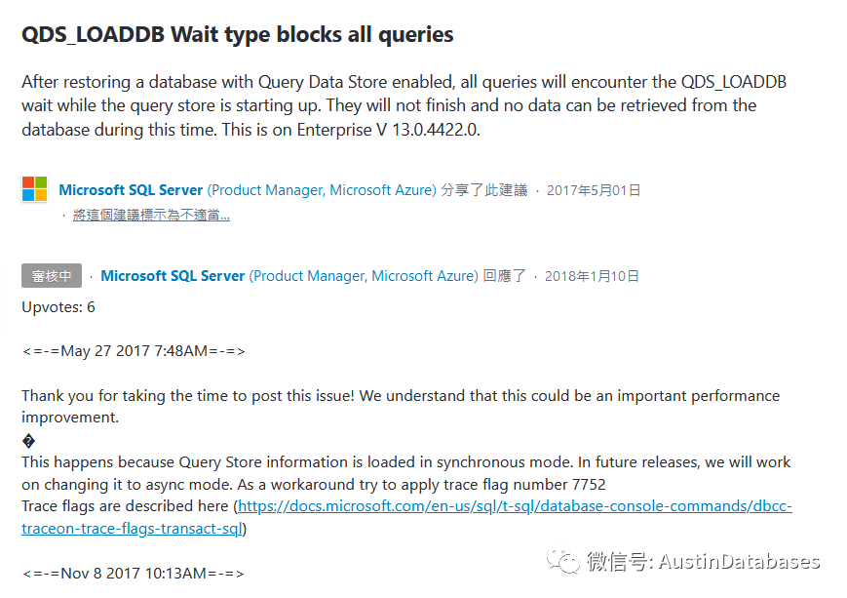Click the 審核中 status badge
This screenshot has height=598, width=847.
click(x=52, y=276)
